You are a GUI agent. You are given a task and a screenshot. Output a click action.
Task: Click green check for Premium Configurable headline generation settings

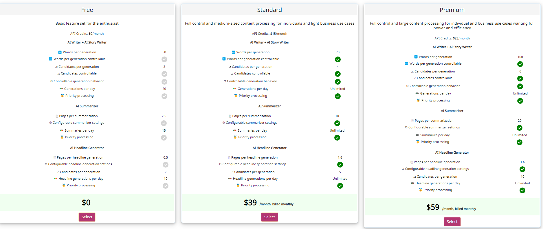tap(522, 169)
